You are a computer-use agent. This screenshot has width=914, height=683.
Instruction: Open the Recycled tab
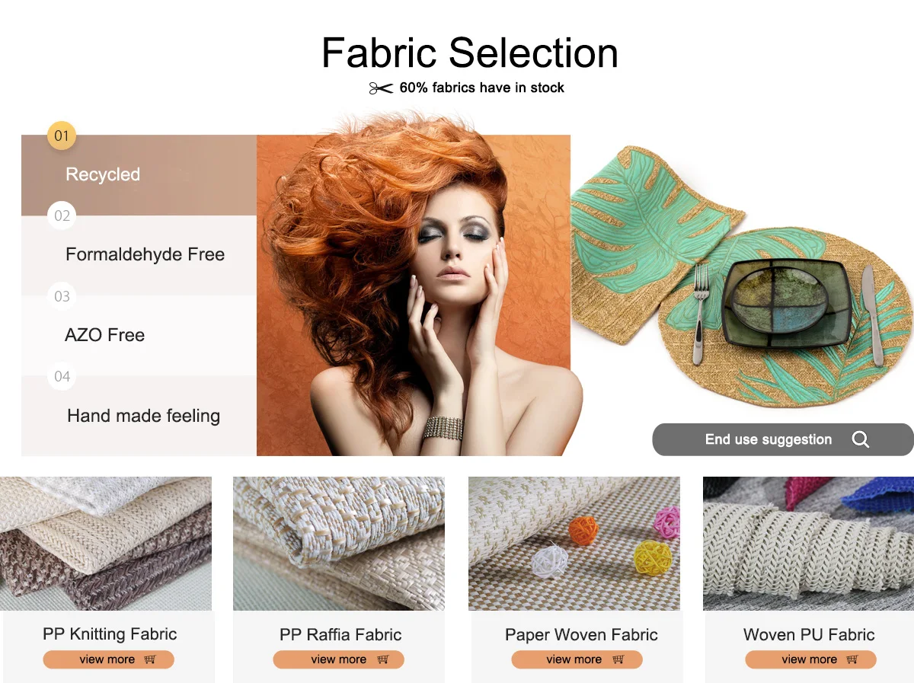[139, 175]
